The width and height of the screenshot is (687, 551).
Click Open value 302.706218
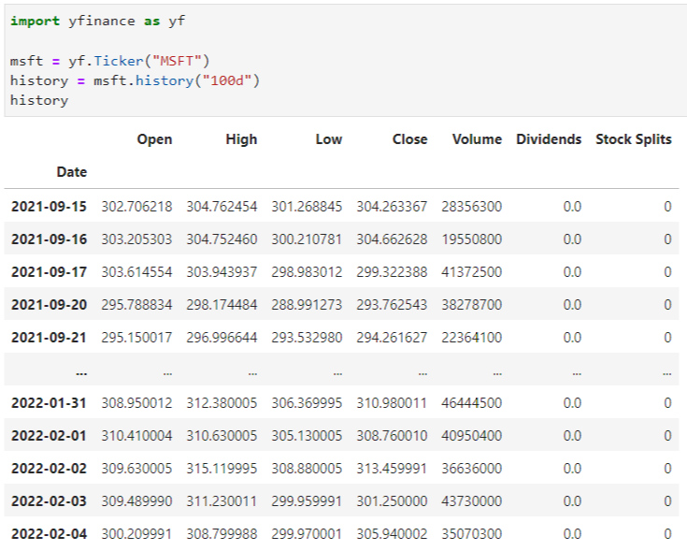pyautogui.click(x=136, y=207)
